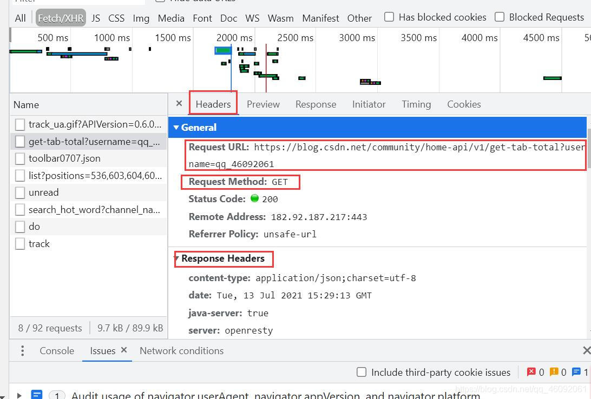Filter requests by CSS
Image resolution: width=591 pixels, height=399 pixels.
coord(116,18)
